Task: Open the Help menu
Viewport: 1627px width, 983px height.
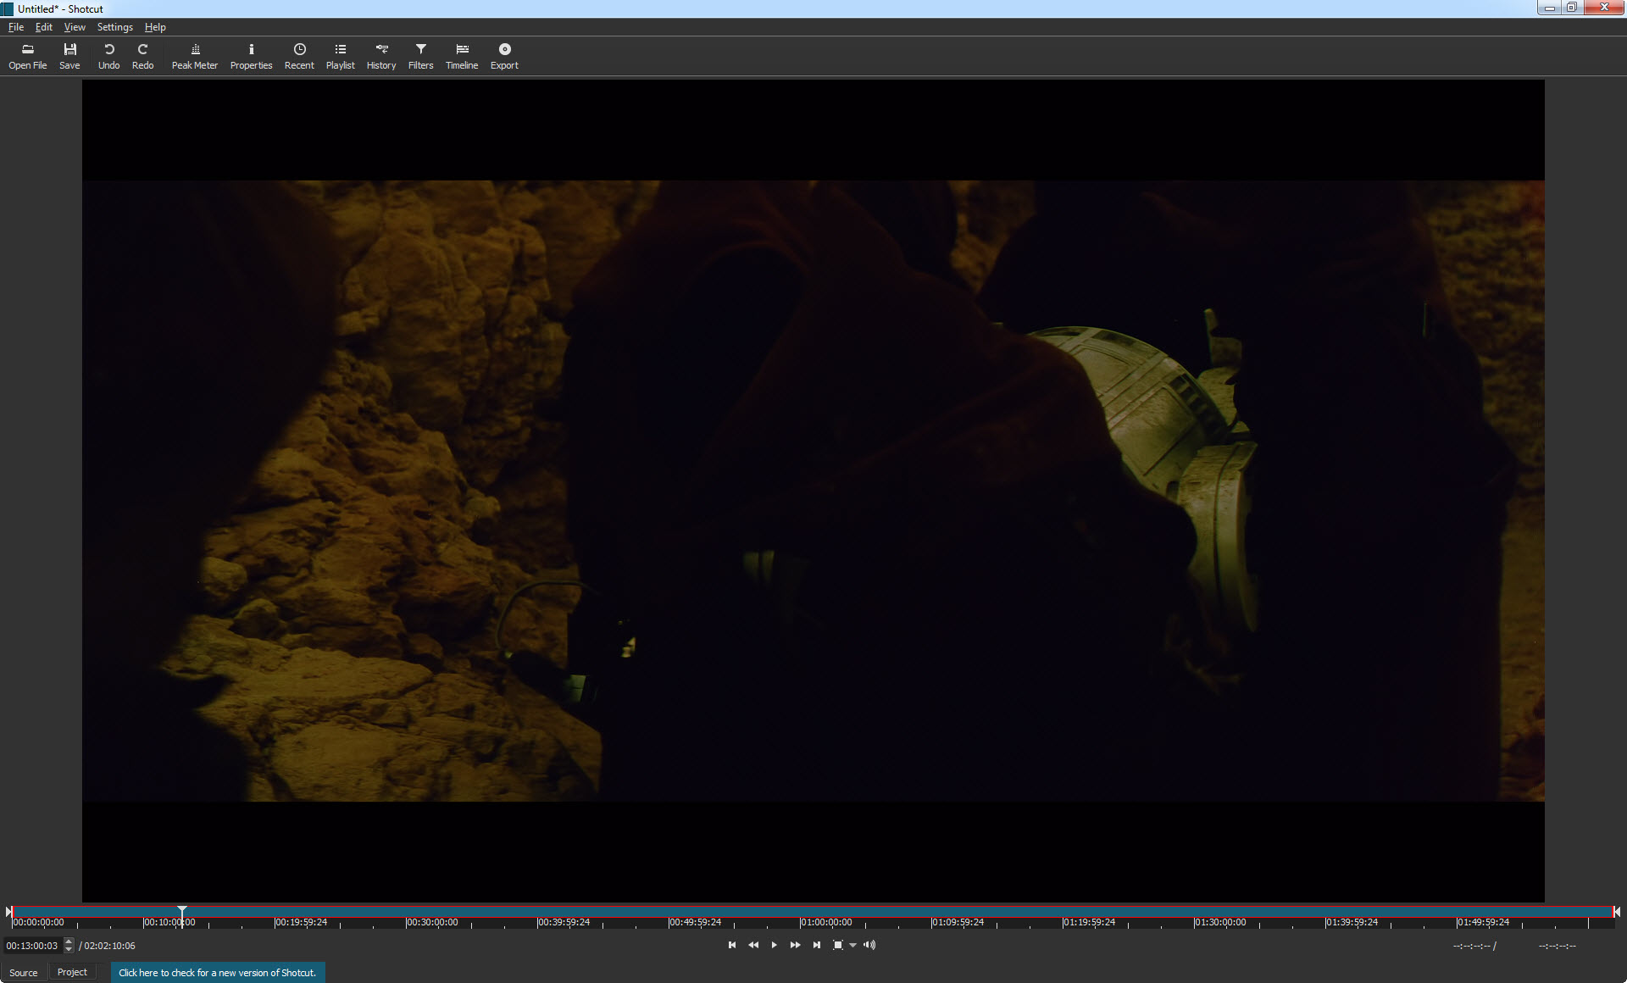Action: pyautogui.click(x=155, y=27)
